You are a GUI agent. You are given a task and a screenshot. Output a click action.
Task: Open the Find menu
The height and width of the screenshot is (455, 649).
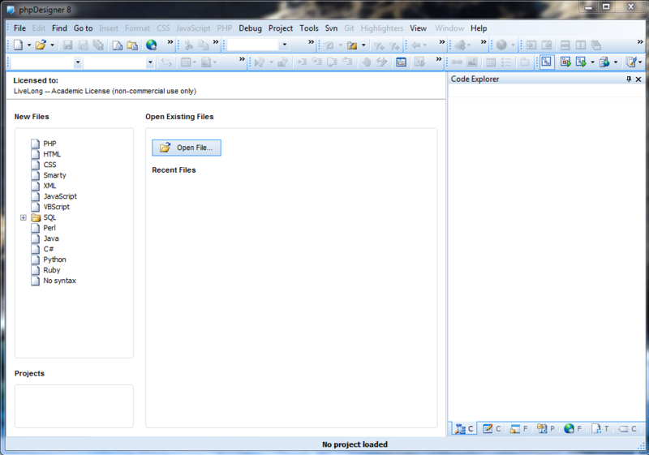[x=59, y=28]
